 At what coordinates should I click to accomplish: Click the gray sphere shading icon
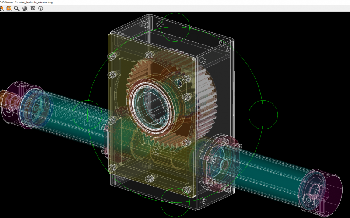pyautogui.click(x=24, y=8)
